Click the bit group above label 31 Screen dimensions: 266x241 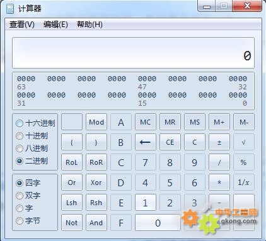(x=26, y=95)
